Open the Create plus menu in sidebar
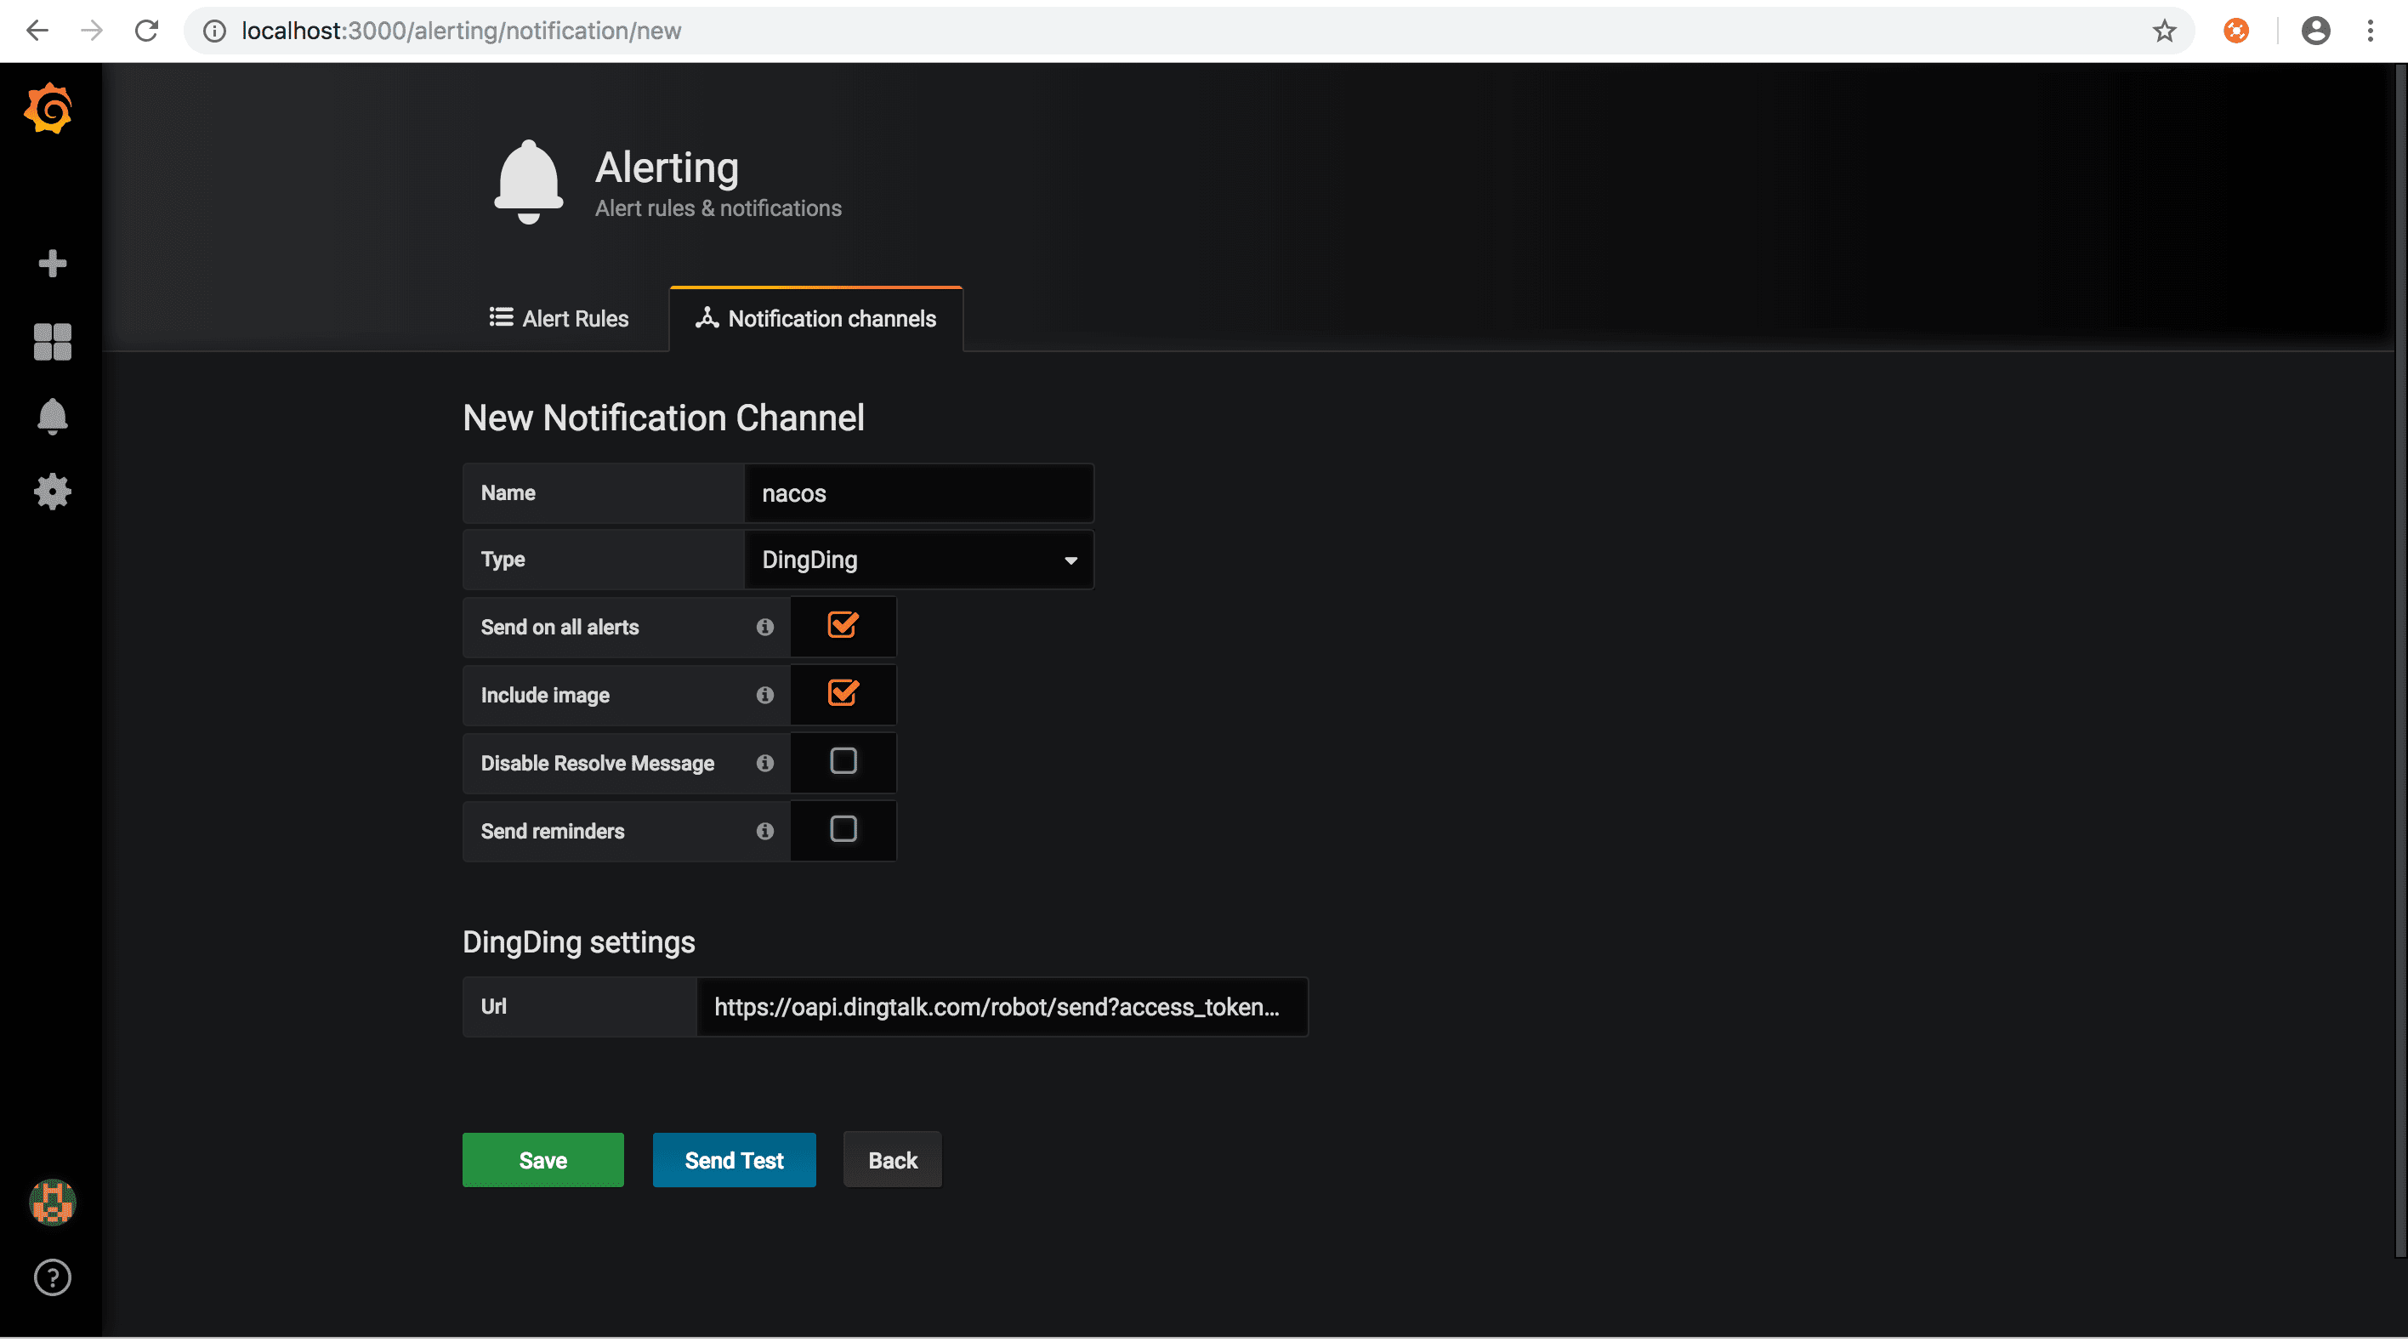The image size is (2408, 1342). tap(53, 264)
